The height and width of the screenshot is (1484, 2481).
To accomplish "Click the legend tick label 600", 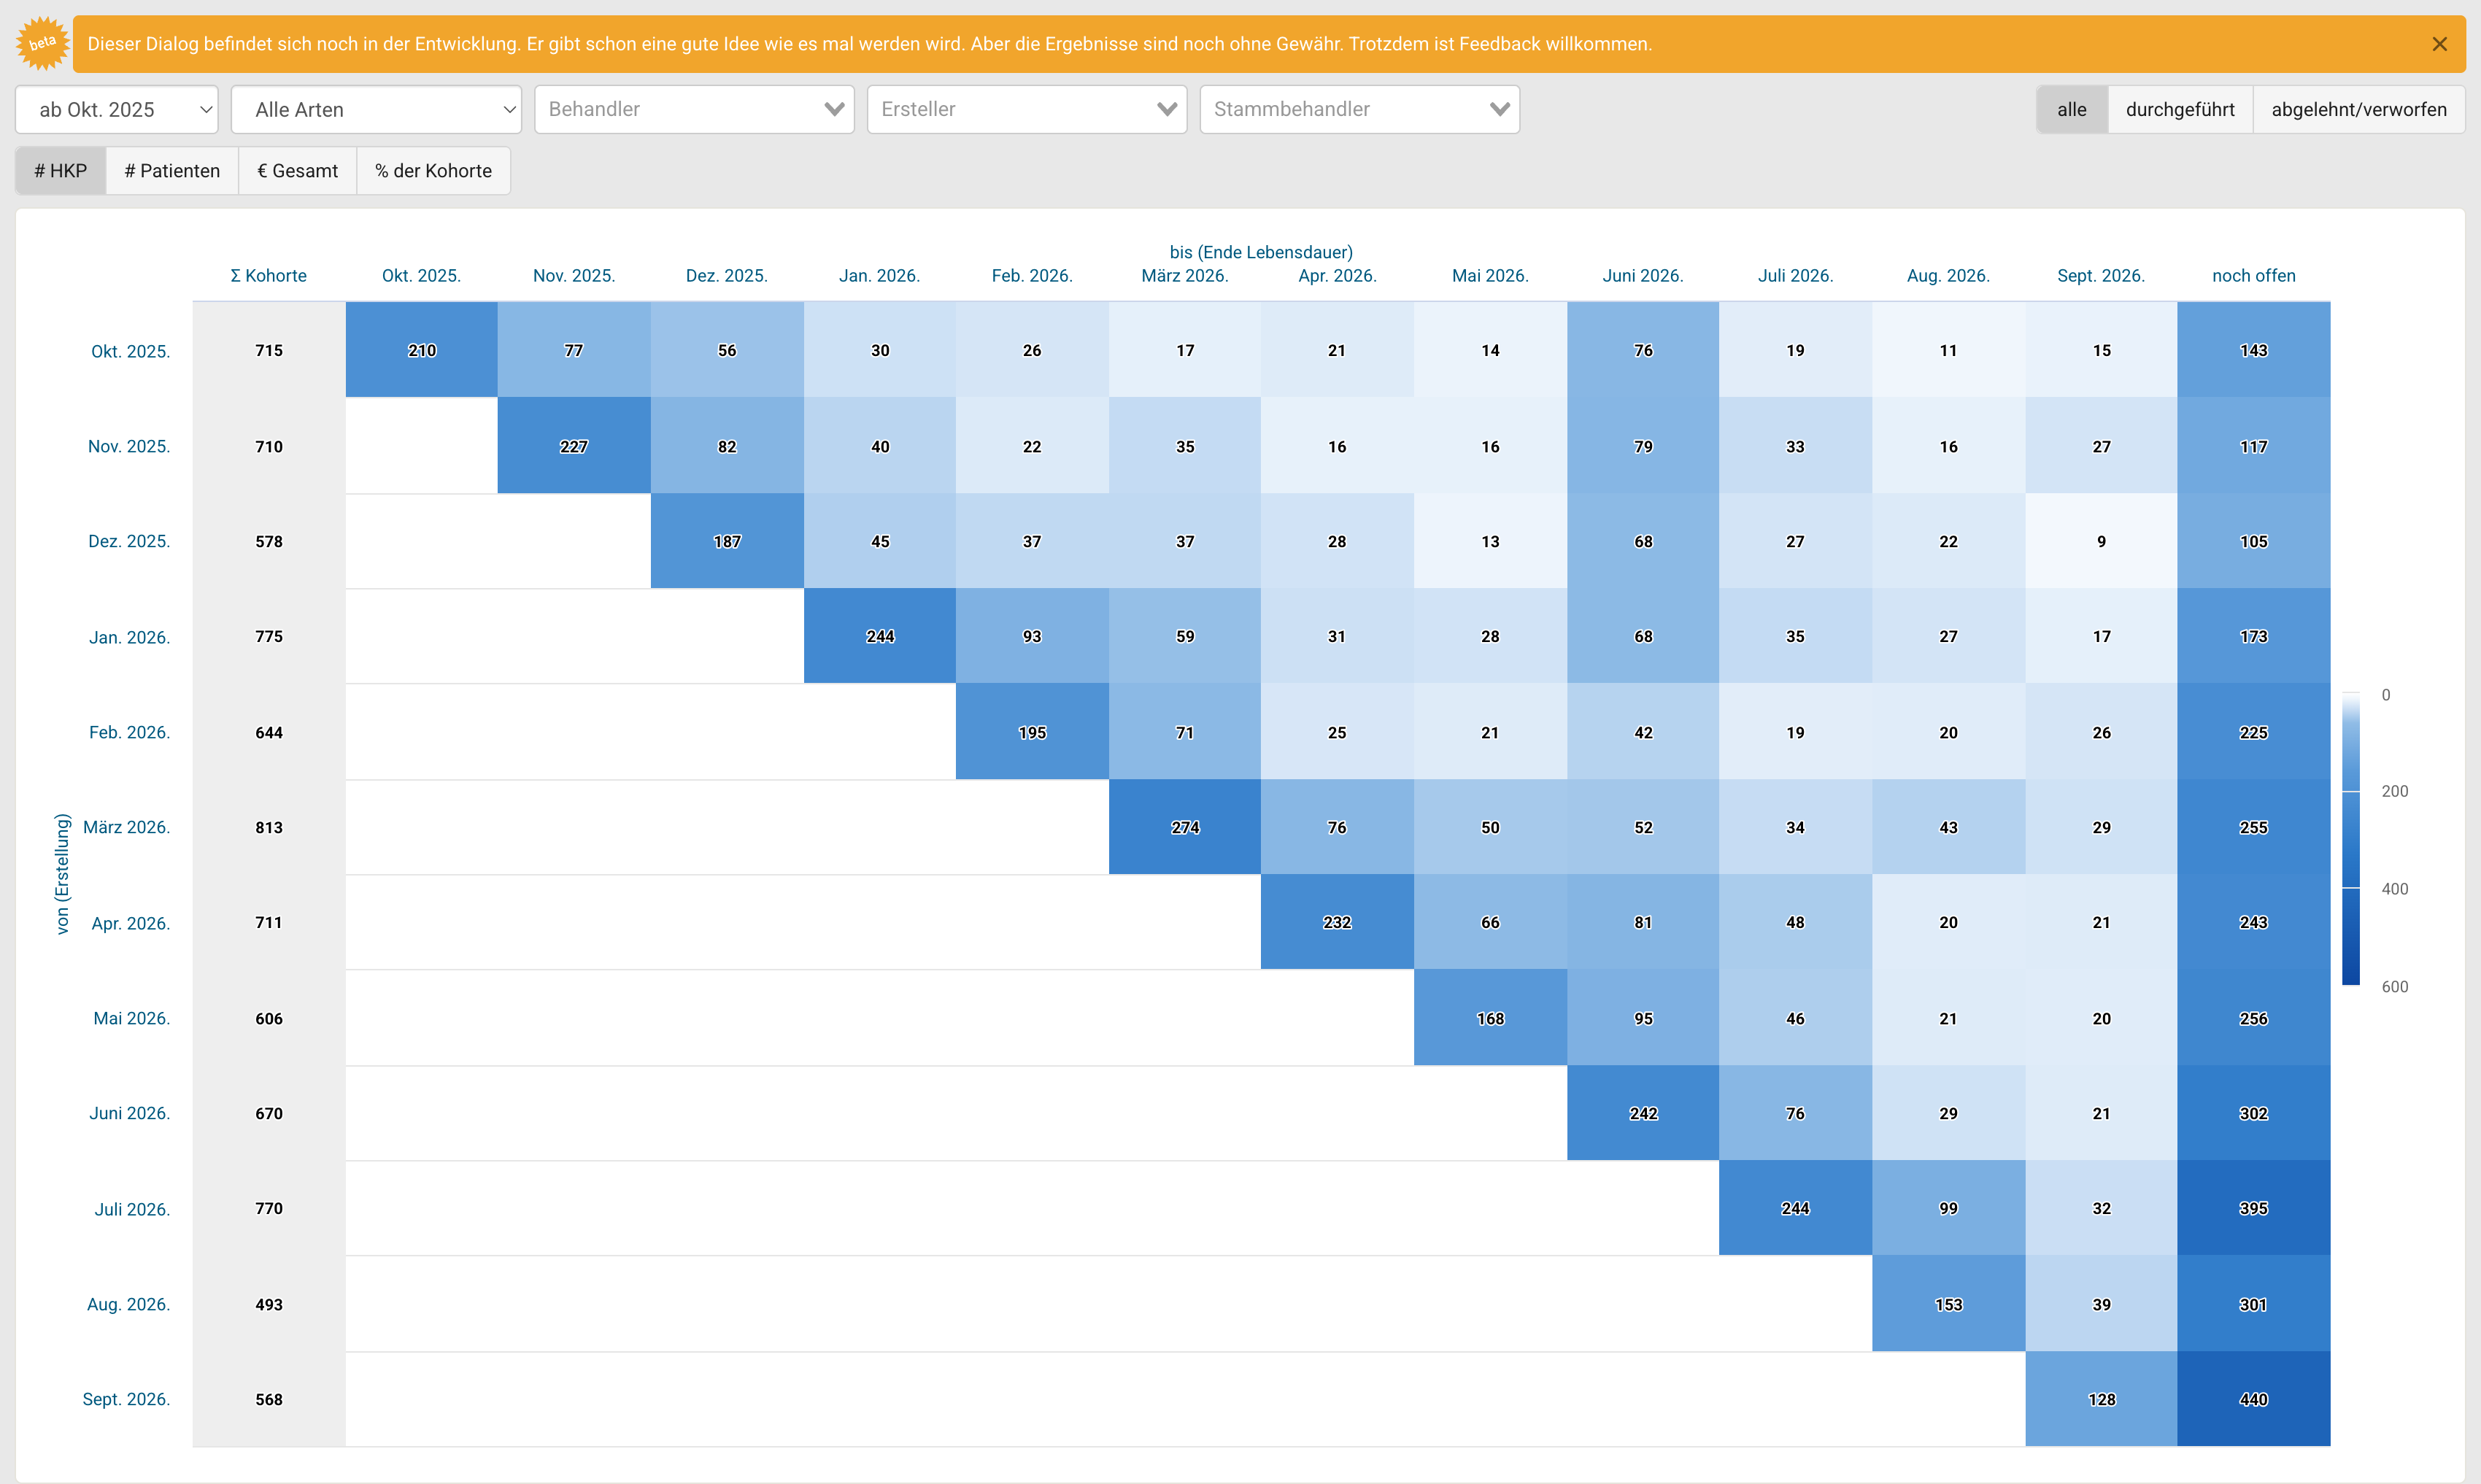I will point(2395,987).
